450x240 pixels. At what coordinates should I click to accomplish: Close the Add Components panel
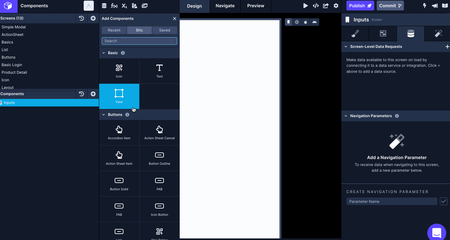(175, 19)
